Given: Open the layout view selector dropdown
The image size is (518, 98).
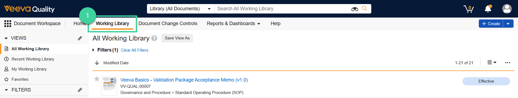Looking at the screenshot, I should click(492, 62).
